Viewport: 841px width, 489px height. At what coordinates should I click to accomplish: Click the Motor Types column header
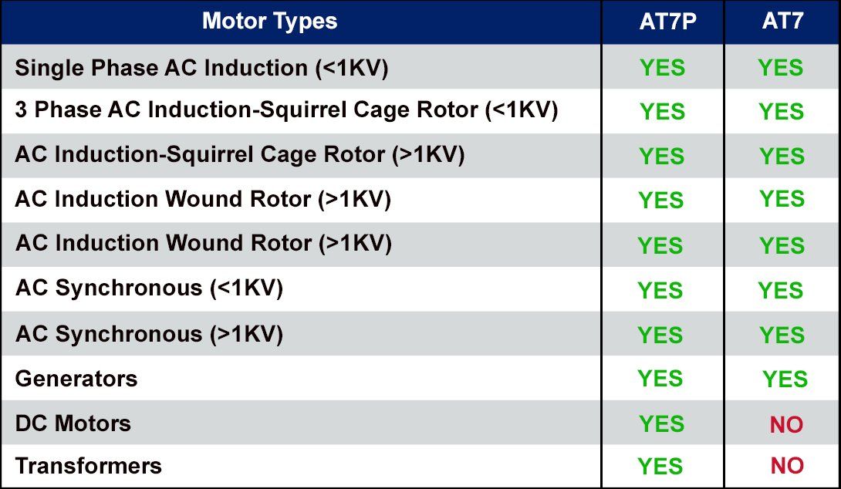point(269,21)
